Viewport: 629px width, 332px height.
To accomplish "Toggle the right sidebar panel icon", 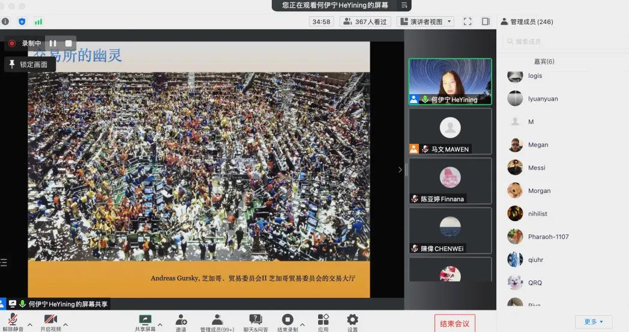I will (486, 22).
